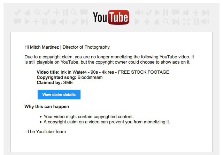Click the fullscreen icon in the header
The width and height of the screenshot is (223, 155).
(x=186, y=22)
